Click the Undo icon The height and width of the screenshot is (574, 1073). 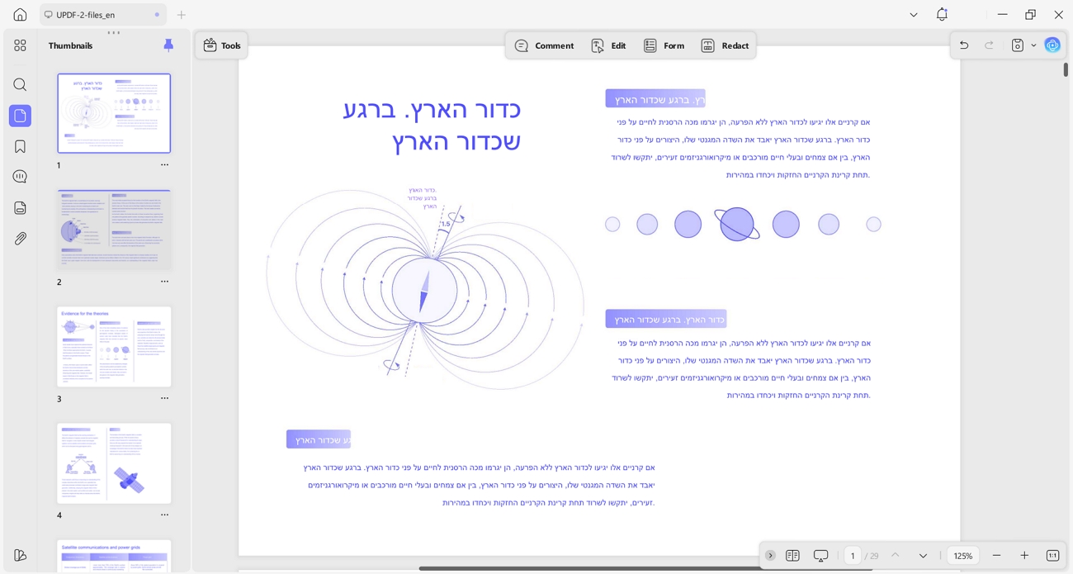click(963, 45)
